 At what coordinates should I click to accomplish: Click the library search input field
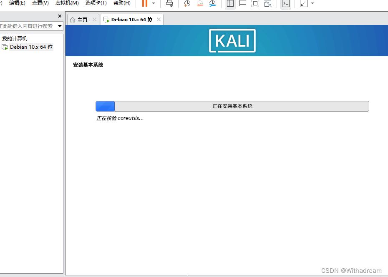(28, 26)
